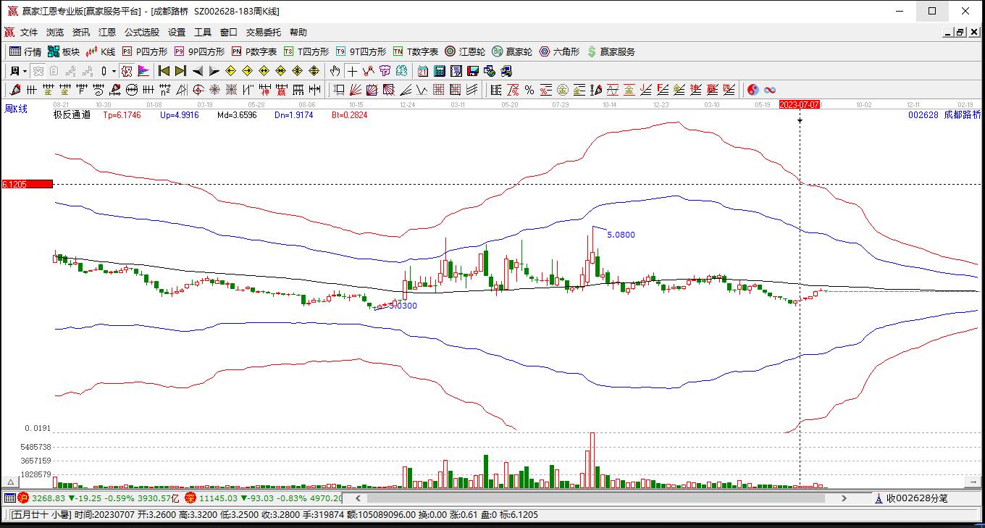Select the hand pan tool
Viewport: 985px width, 528px height.
click(x=335, y=71)
